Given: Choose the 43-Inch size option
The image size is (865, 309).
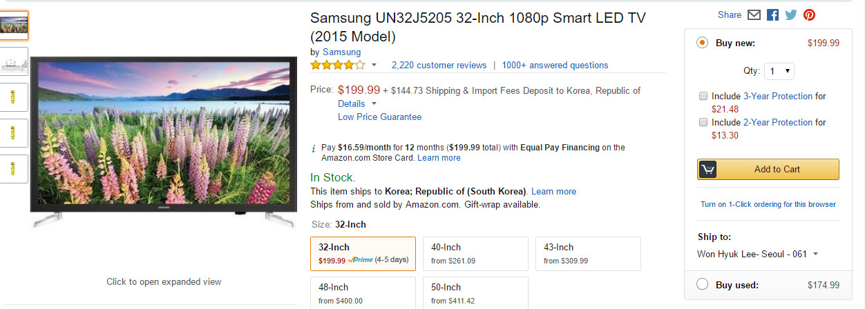Looking at the screenshot, I should 588,253.
